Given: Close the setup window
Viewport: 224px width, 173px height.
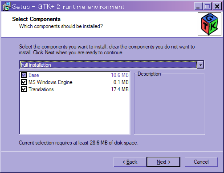Looking at the screenshot, I should coord(217,6).
